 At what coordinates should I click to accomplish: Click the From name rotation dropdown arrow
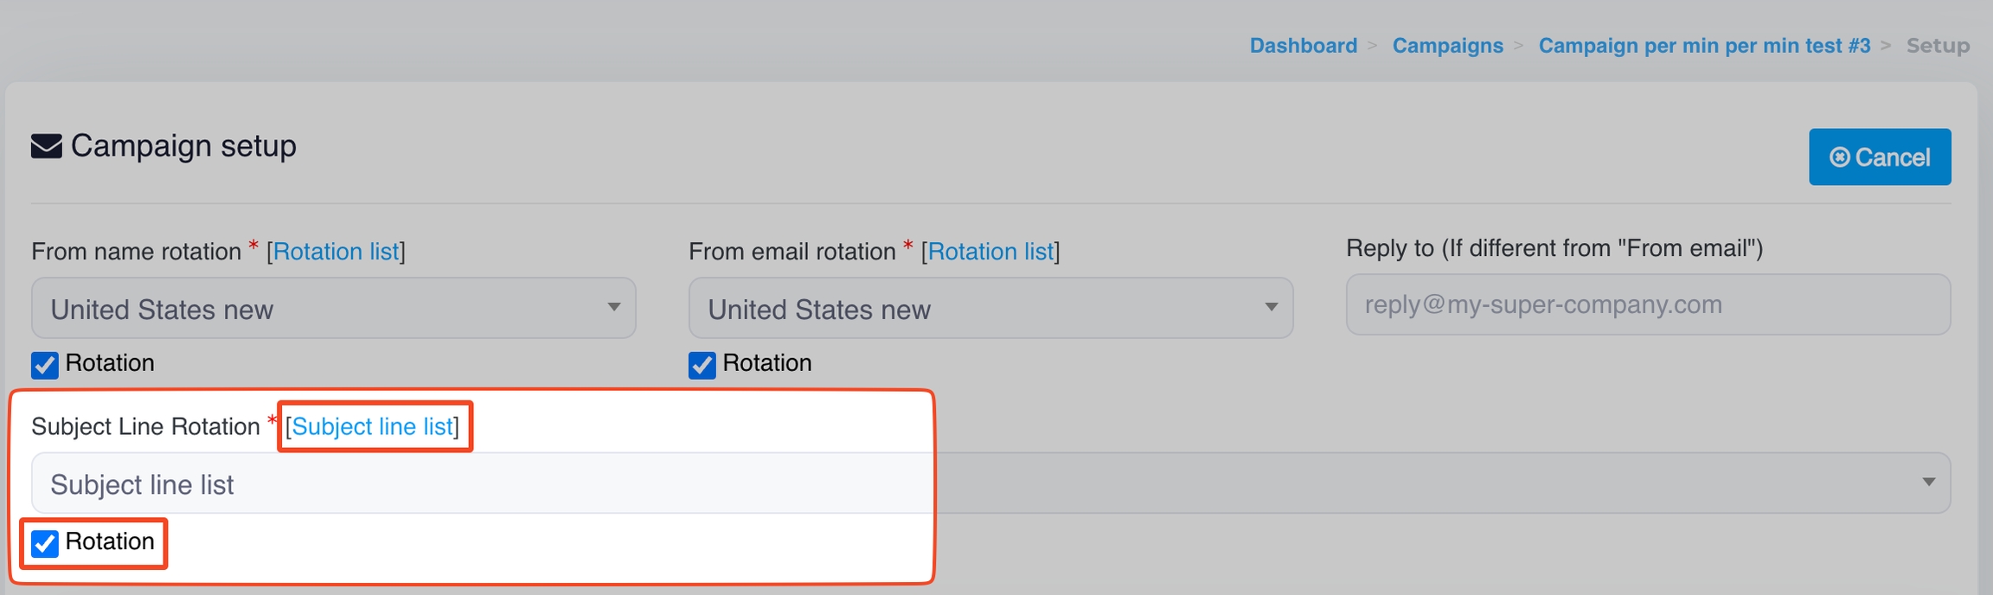[x=613, y=307]
